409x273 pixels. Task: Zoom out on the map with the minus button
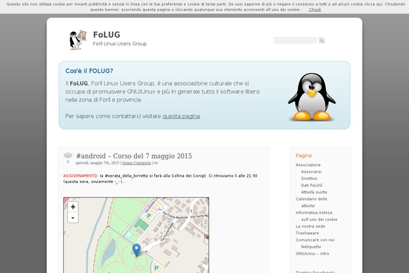[x=73, y=218]
